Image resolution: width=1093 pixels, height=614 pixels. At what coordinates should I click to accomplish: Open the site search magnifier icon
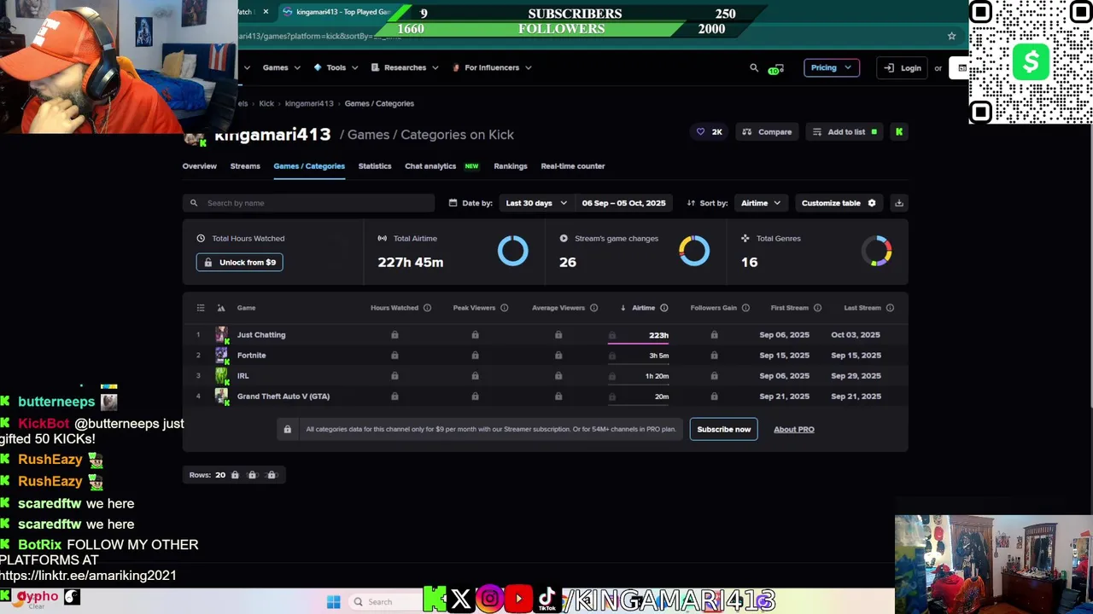pyautogui.click(x=754, y=68)
